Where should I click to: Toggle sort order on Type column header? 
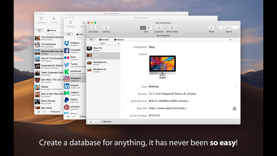[x=103, y=43]
